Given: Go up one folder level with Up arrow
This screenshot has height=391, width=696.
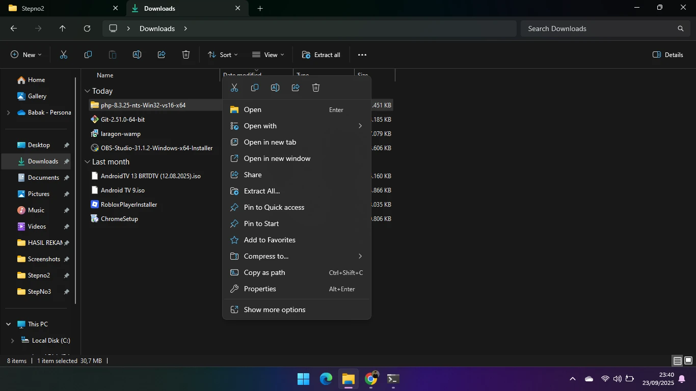Looking at the screenshot, I should pos(63,29).
